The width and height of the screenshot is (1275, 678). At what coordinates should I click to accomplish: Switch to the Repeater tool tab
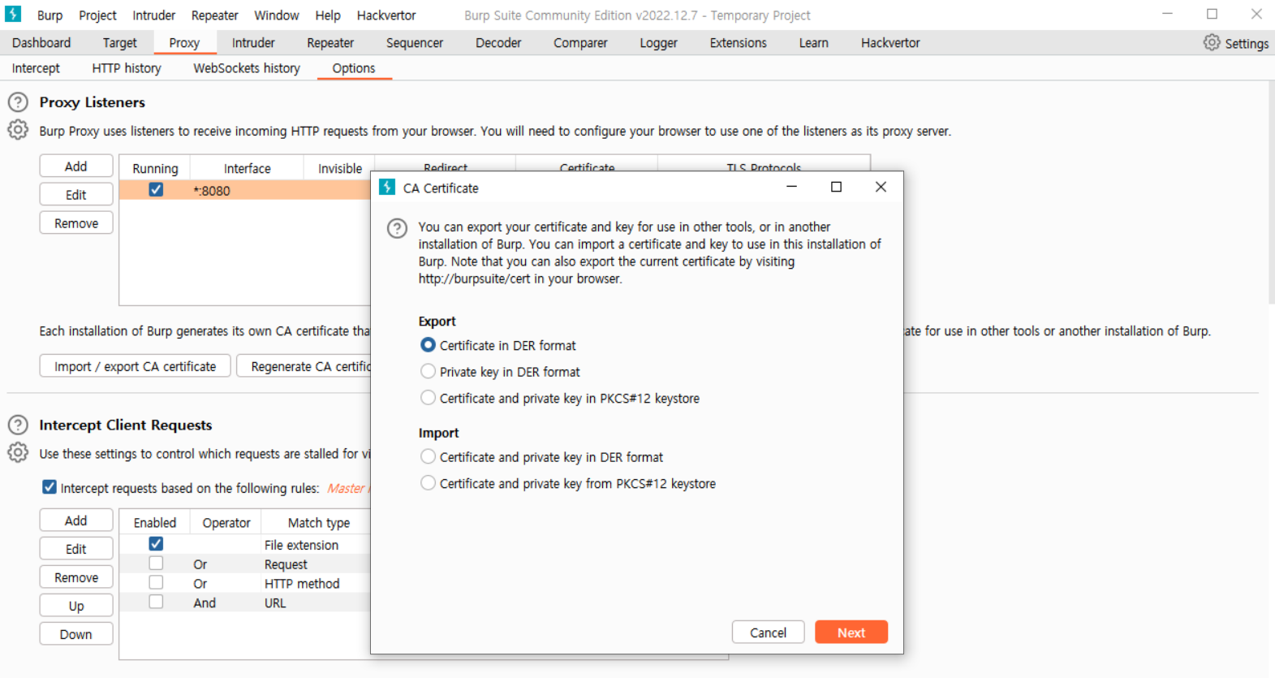coord(330,43)
